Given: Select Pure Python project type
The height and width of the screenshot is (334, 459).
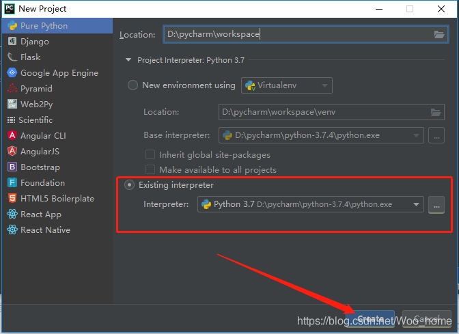Looking at the screenshot, I should (x=57, y=26).
